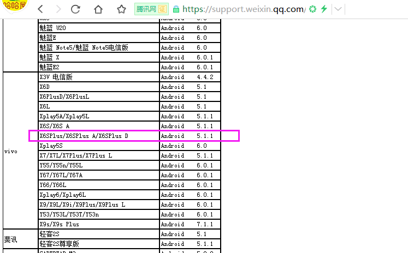Select the X6D model cell
The height and width of the screenshot is (253, 408).
(x=99, y=87)
